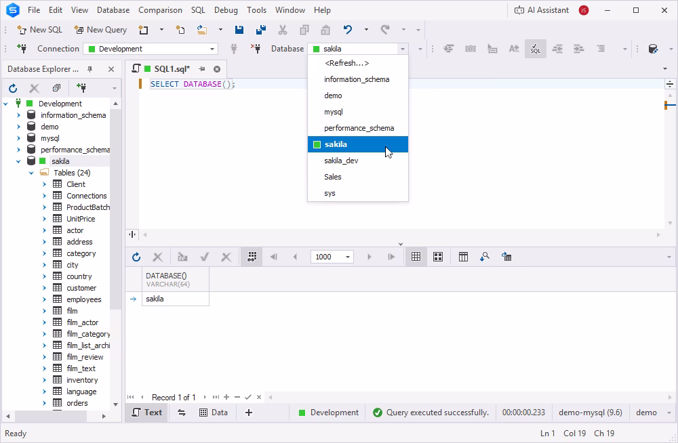Click the Paste icon in toolbar

[325, 30]
